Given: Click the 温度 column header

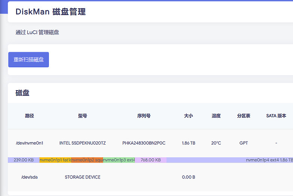Looking at the screenshot, I should coord(216,116).
